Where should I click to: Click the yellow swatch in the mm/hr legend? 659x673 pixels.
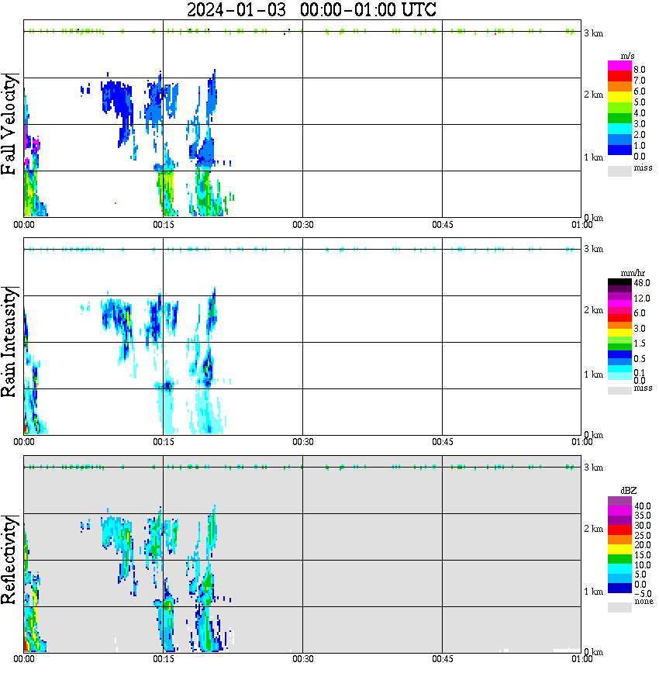[619, 332]
